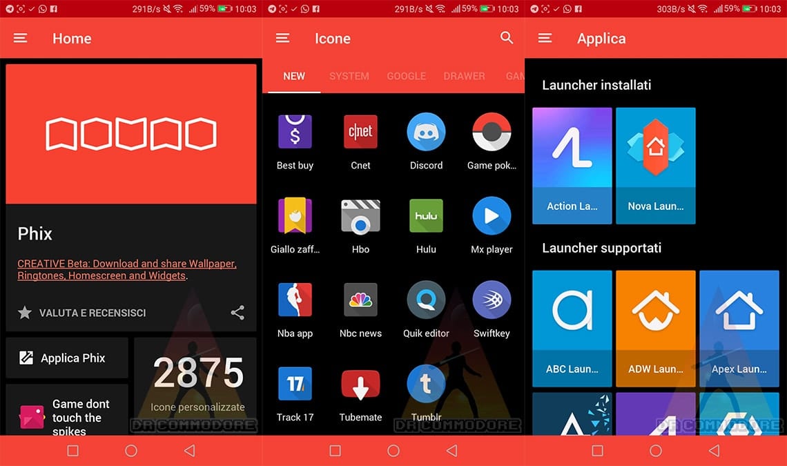Tap the Applica Phix button
Image resolution: width=787 pixels, height=466 pixels.
tap(67, 358)
